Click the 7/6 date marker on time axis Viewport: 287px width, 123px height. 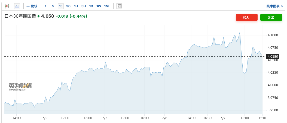pos(164,118)
